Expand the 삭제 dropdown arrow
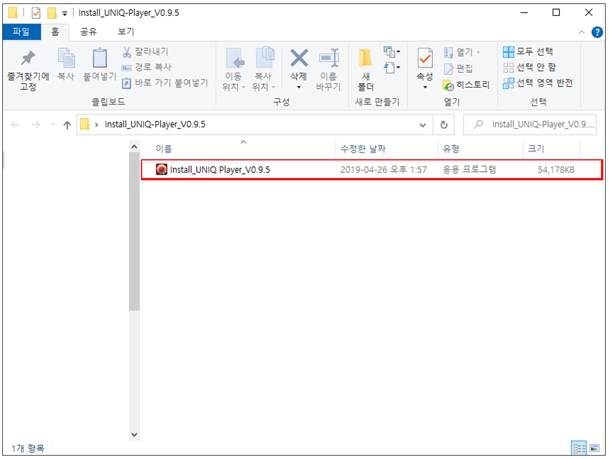Viewport: 609px width, 459px height. tap(299, 87)
